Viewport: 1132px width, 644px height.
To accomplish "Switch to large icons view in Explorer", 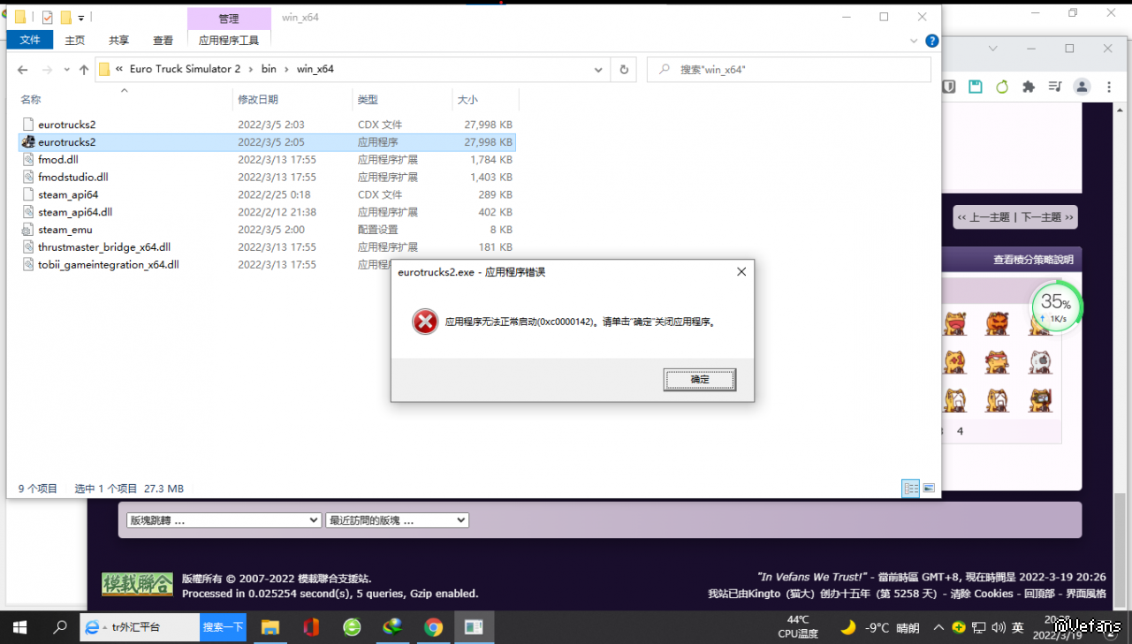I will pyautogui.click(x=929, y=489).
